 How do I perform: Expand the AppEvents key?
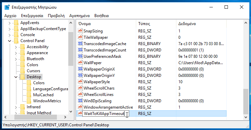coord(9,23)
